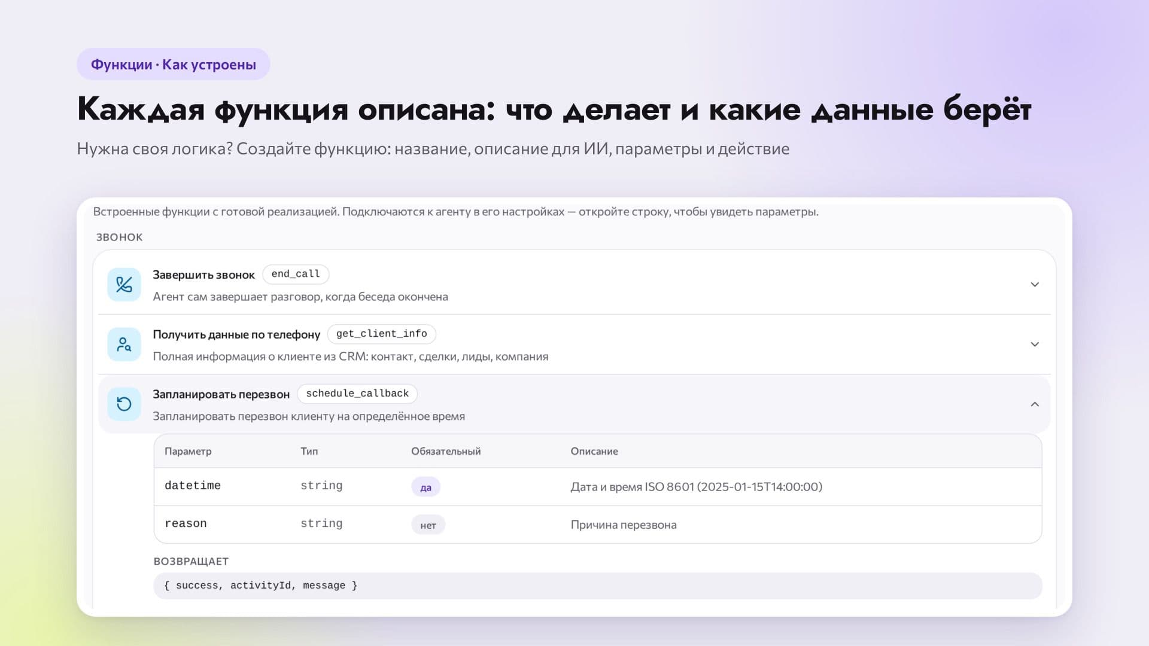The image size is (1149, 646).
Task: Click Агент сам завершает разговор description
Action: point(300,297)
